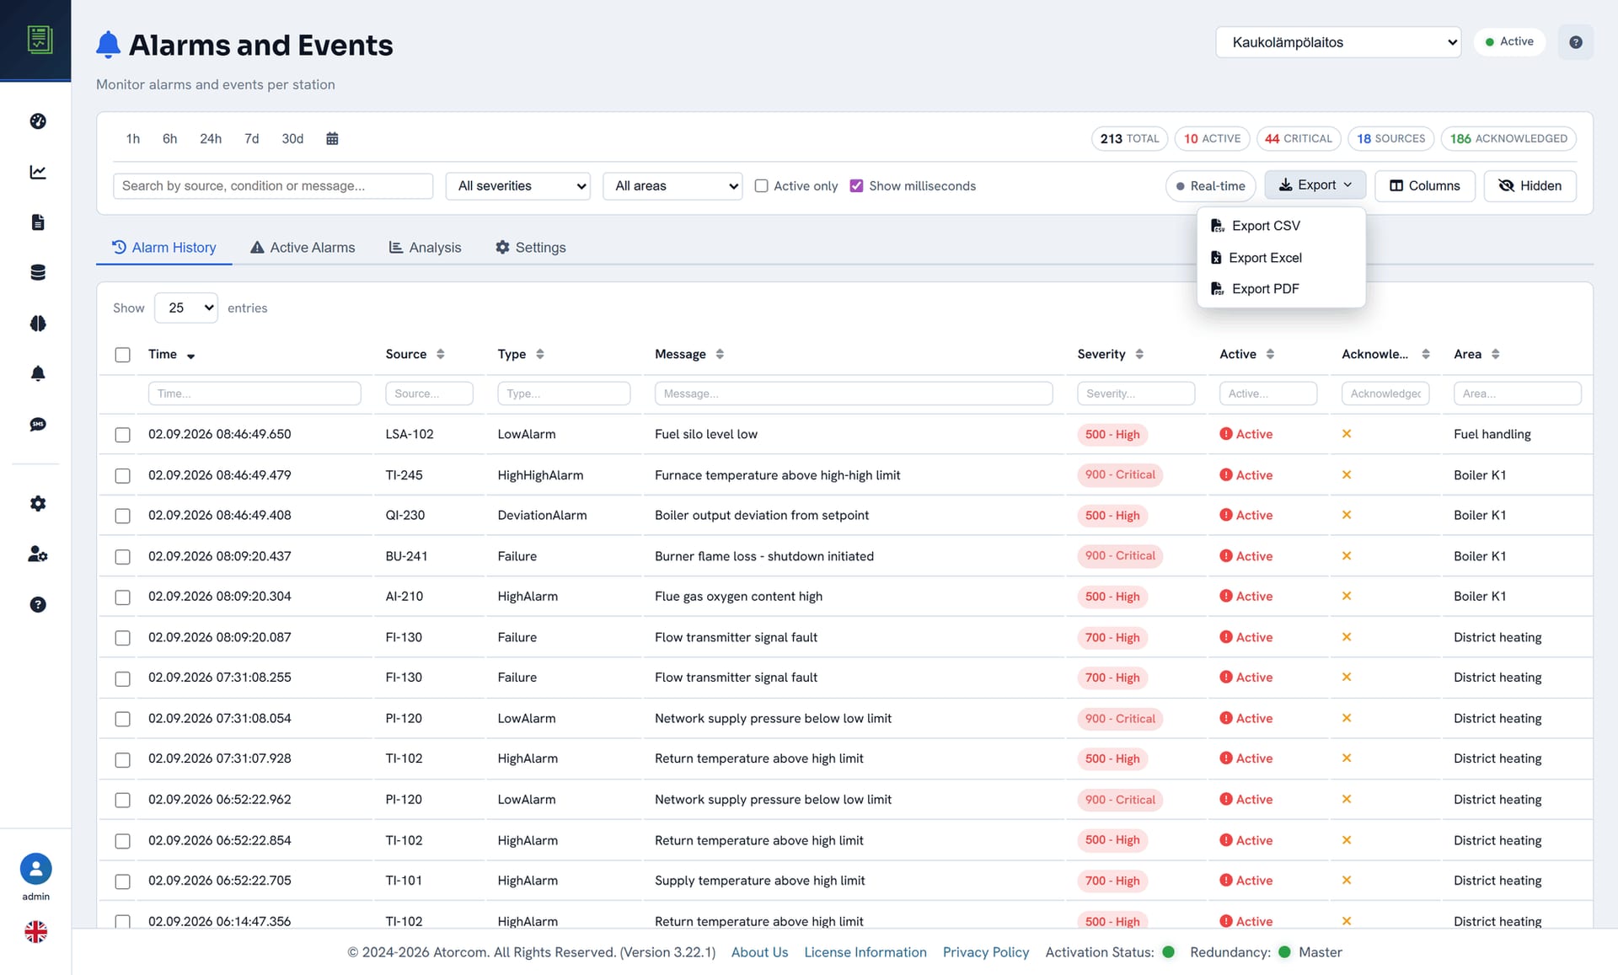This screenshot has height=975, width=1618.
Task: Open the All severities dropdown
Action: [x=517, y=186]
